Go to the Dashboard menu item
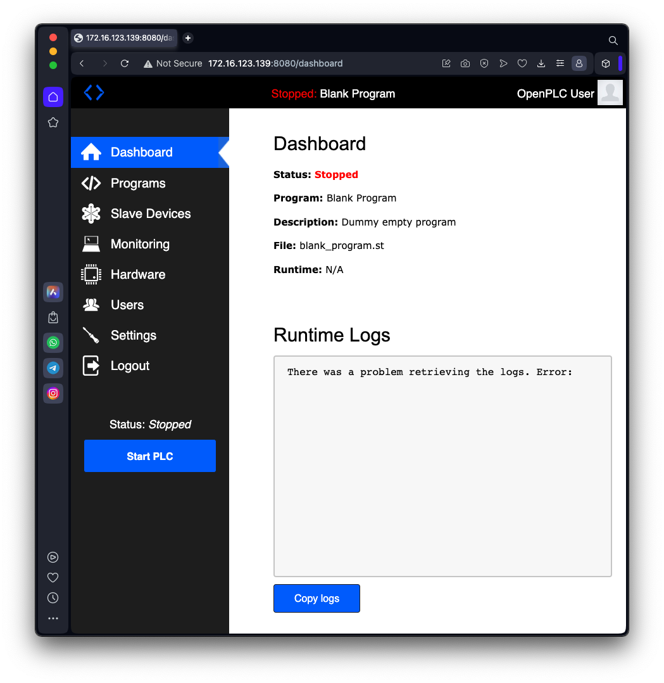 tap(149, 152)
